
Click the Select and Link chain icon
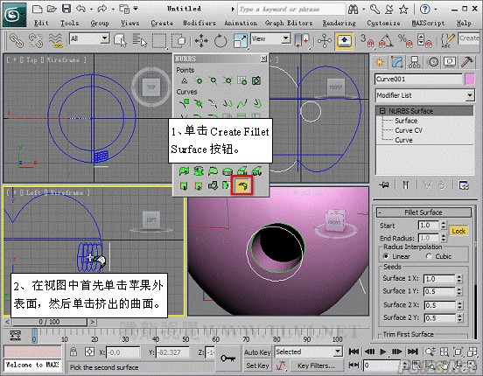(17, 40)
